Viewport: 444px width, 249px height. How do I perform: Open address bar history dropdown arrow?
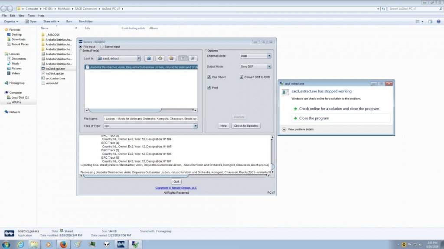[x=378, y=9]
